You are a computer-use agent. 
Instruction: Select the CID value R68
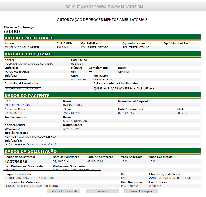[124, 178]
